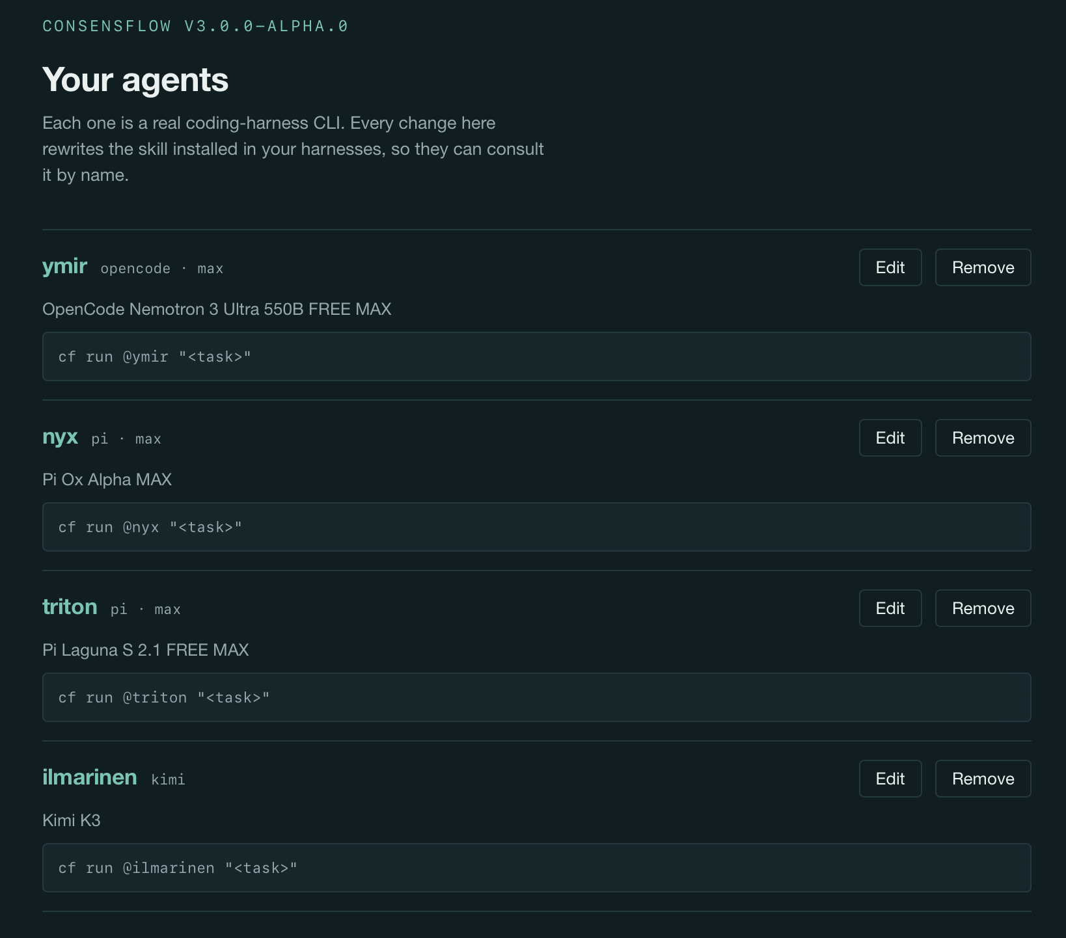Click the cf run @nyx command box
Image resolution: width=1066 pixels, height=938 pixels.
[x=537, y=527]
